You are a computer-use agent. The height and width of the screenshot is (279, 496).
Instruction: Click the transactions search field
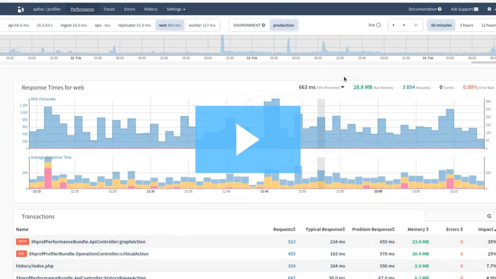(x=459, y=216)
